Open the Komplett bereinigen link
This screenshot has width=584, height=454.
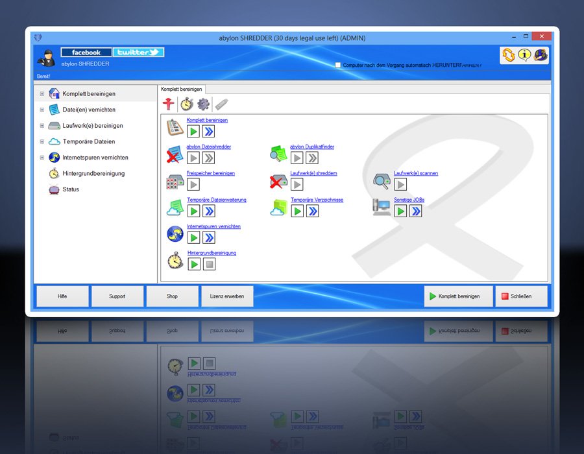click(207, 120)
